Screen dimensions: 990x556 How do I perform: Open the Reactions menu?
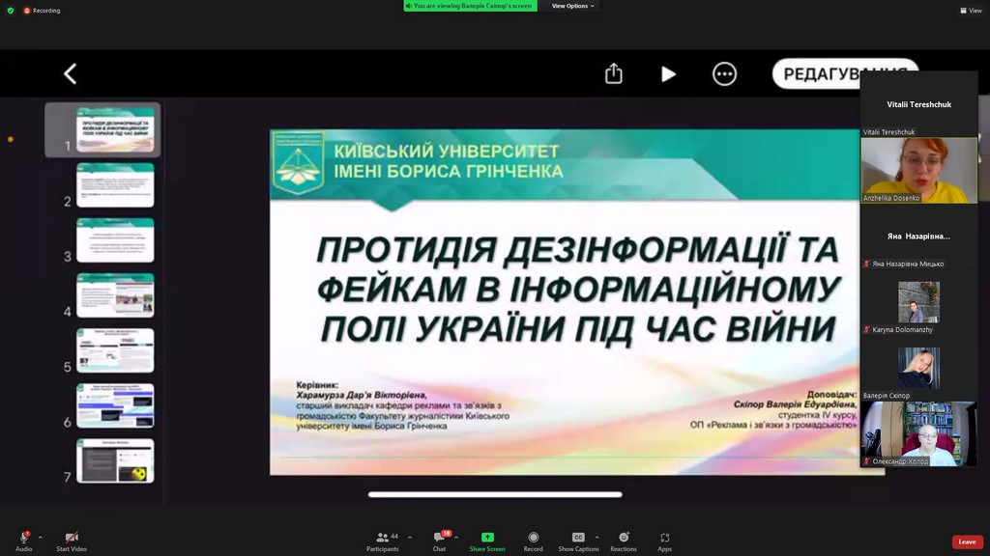coord(624,538)
